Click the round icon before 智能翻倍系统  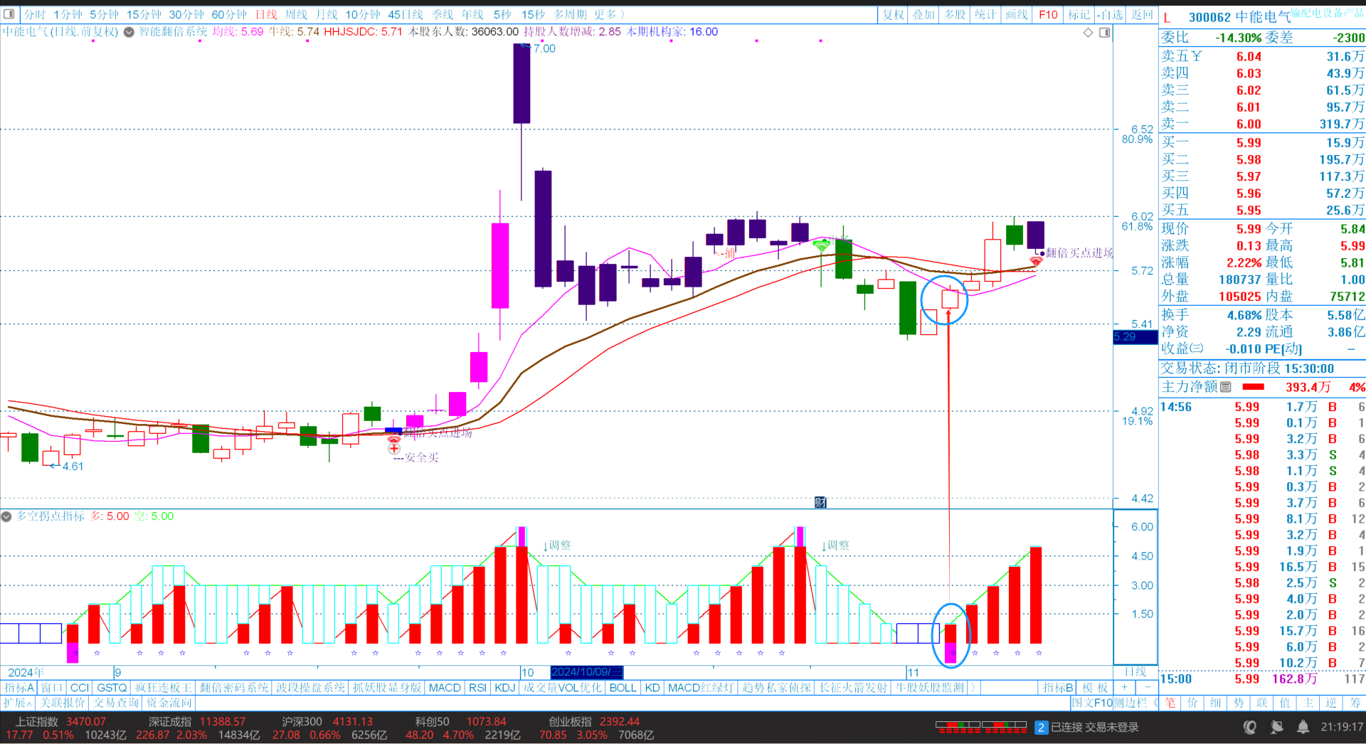coord(129,32)
